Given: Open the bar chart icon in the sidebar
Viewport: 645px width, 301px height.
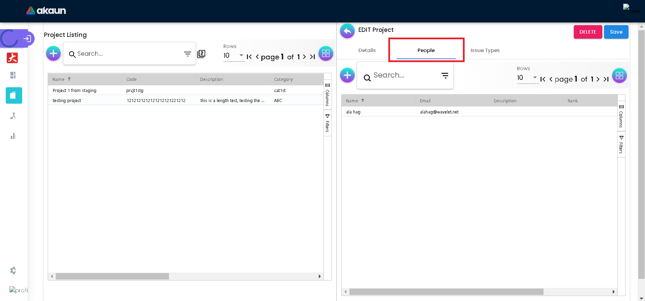Looking at the screenshot, I should coord(13,136).
